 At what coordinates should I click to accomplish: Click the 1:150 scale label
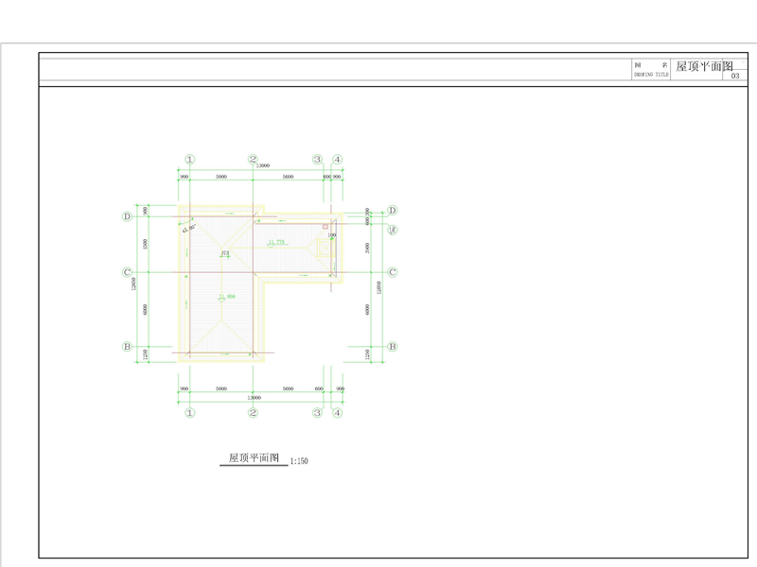299,461
